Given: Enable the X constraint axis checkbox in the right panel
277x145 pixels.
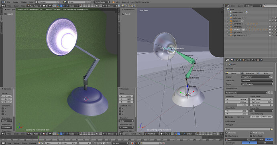Looking at the screenshot, I should [x=120, y=109].
